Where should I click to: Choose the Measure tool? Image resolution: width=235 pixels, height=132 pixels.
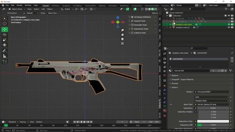[x=4, y=56]
